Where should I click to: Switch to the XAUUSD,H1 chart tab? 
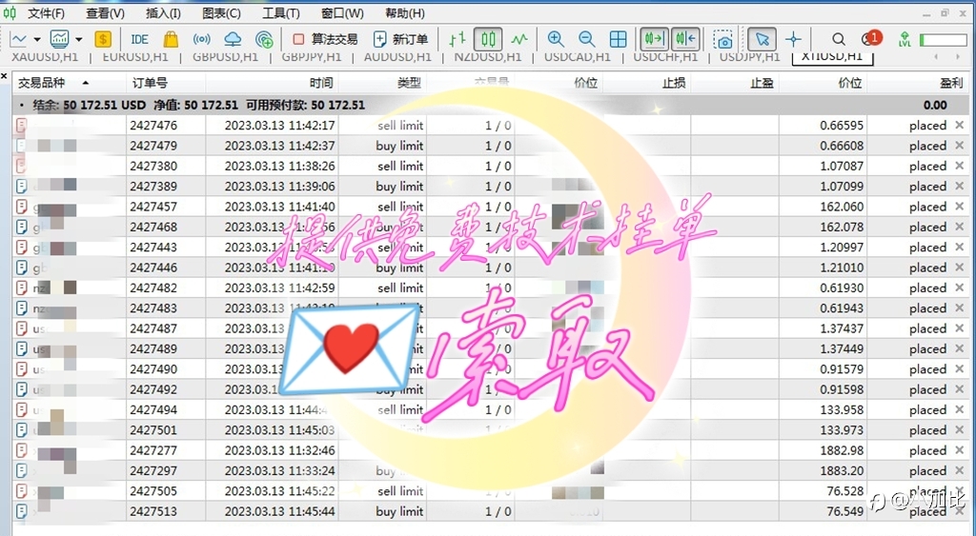pos(45,57)
